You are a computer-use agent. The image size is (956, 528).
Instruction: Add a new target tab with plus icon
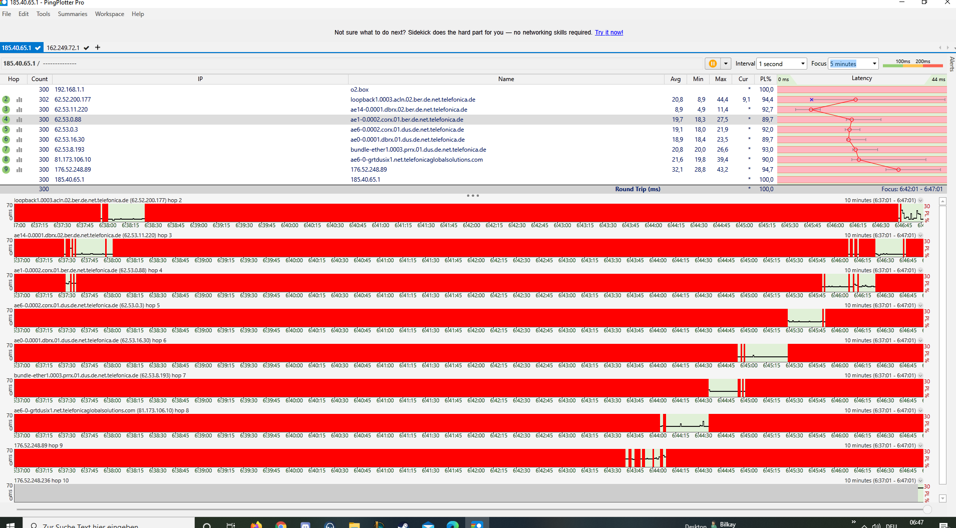click(x=98, y=48)
